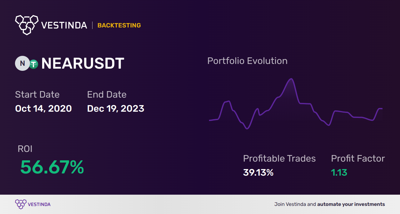The height and width of the screenshot is (214, 400).
Task: Click the green Tether coin icon
Action: click(33, 64)
